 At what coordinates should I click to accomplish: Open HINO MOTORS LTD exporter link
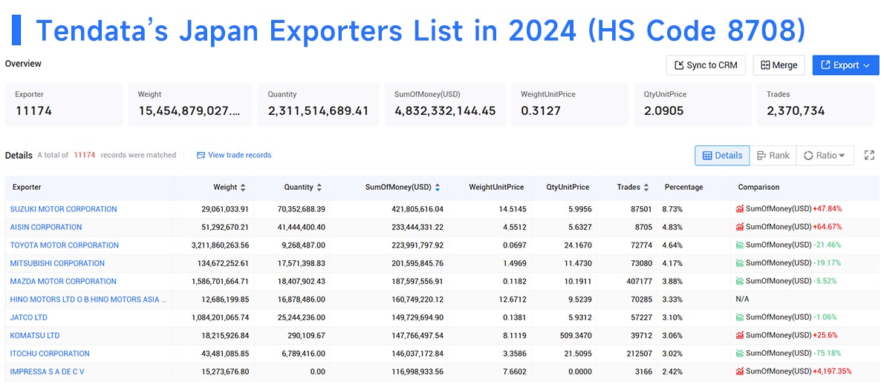point(88,300)
